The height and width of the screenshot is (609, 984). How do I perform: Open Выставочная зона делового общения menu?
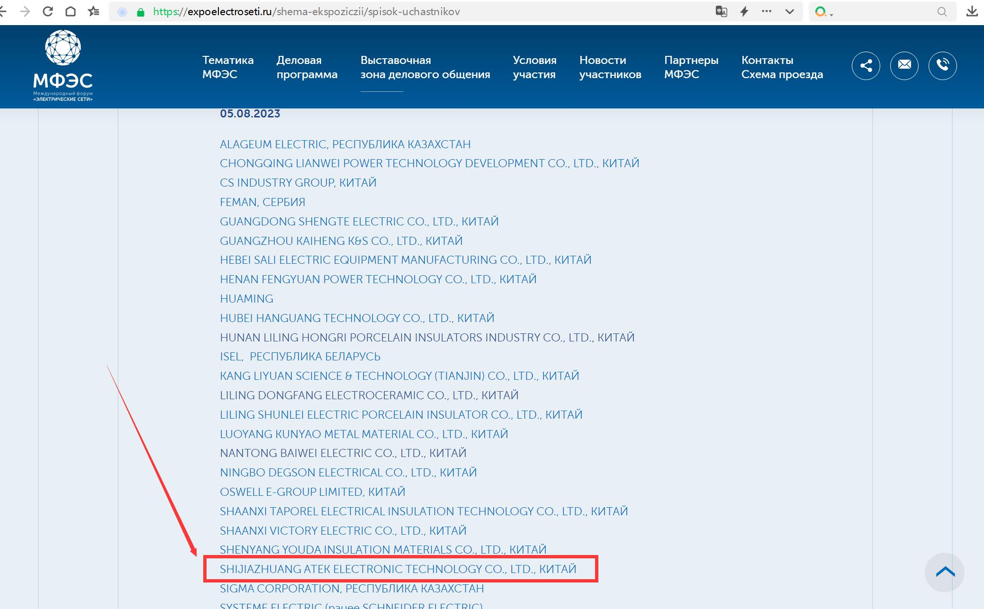(x=425, y=67)
